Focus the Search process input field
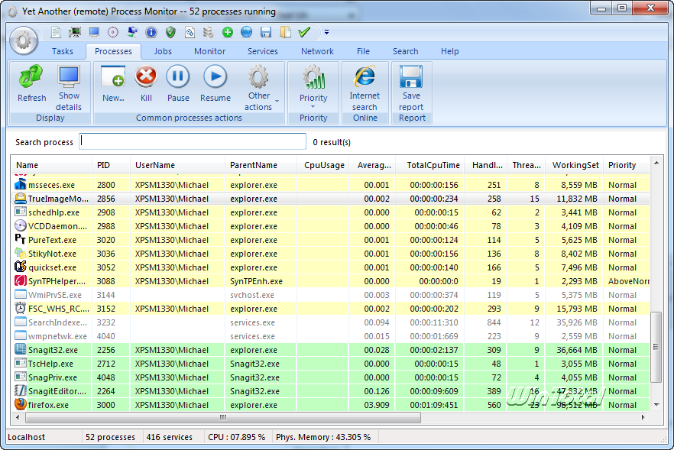 tap(193, 141)
